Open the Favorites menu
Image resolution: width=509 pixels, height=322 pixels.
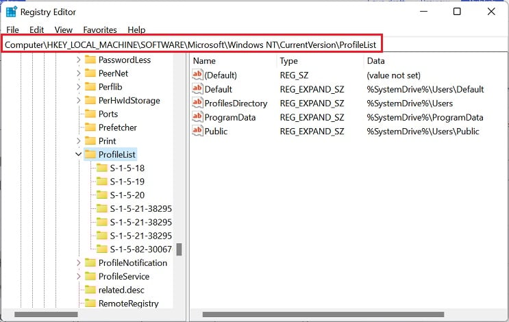99,30
